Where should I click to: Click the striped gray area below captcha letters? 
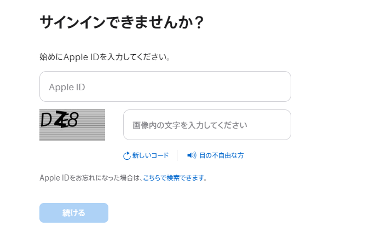(72, 135)
